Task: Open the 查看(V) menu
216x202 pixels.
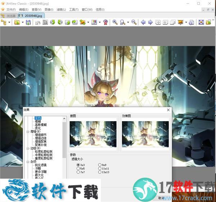Action: pyautogui.click(x=36, y=9)
